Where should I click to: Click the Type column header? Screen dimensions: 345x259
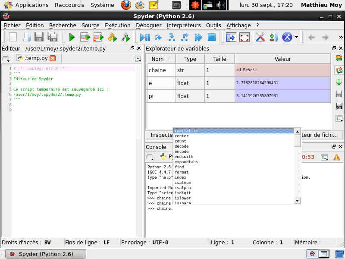point(190,59)
